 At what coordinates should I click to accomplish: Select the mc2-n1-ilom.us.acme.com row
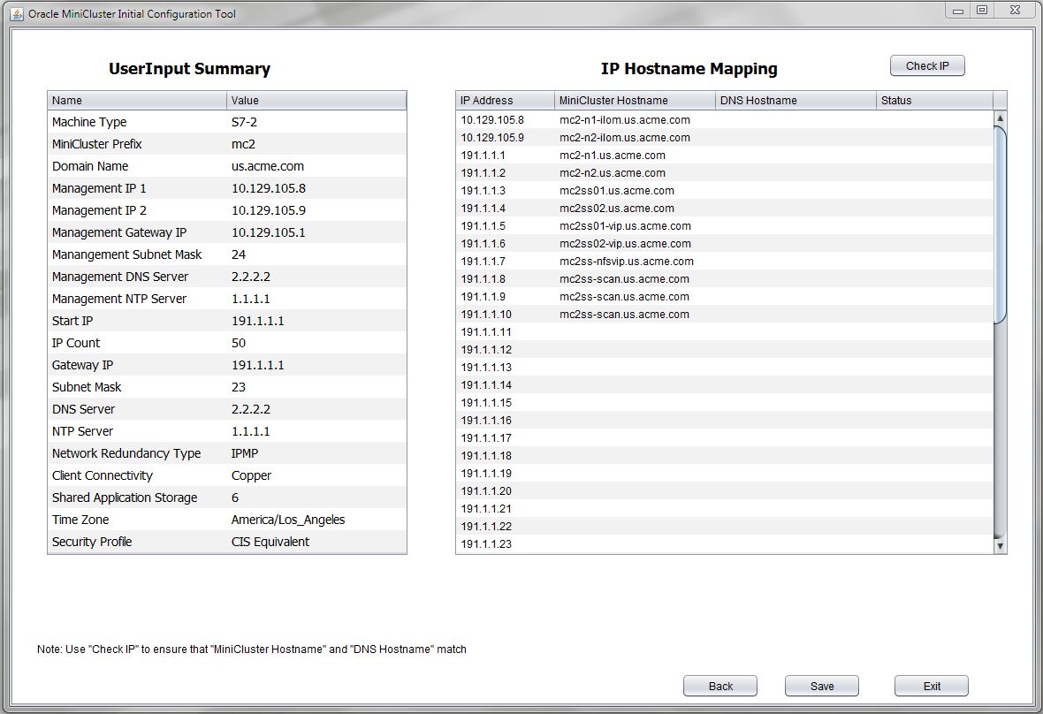[725, 120]
